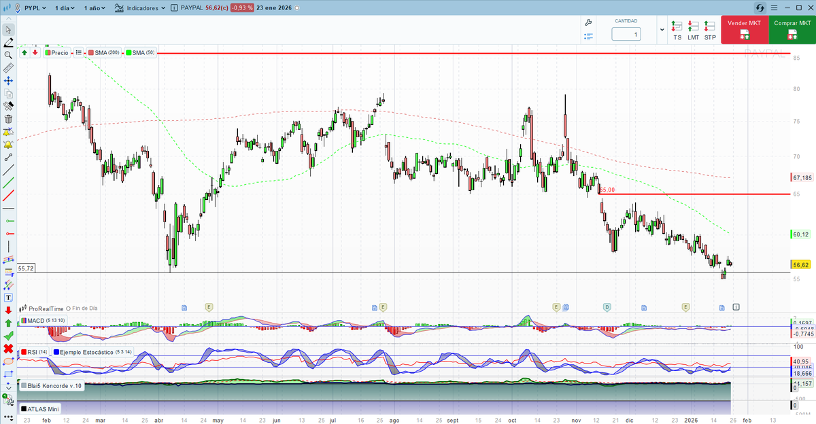Viewport: 816px width, 424px height.
Task: Open the ATLAS Mini indicator label
Action: (x=41, y=409)
